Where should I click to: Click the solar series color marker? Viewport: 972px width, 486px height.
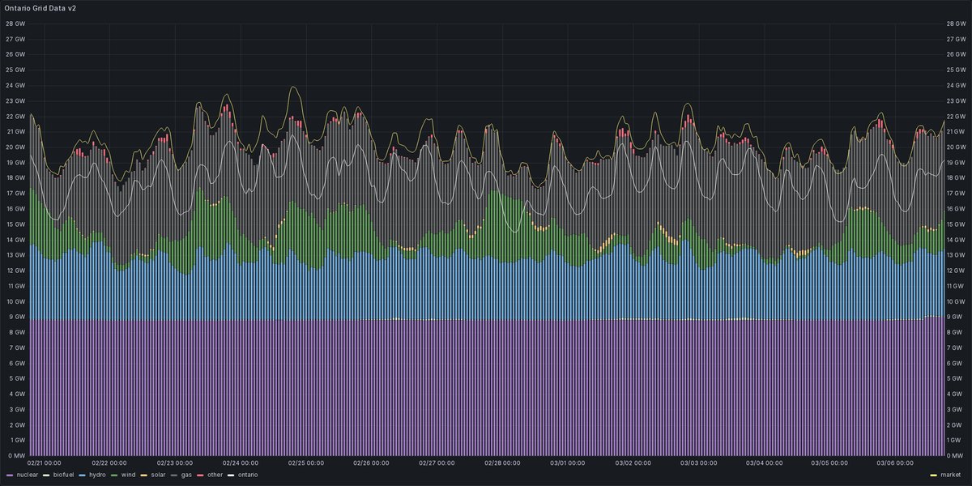[142, 475]
